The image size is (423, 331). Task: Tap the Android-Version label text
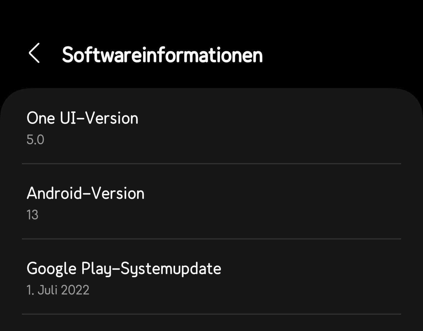[85, 194]
